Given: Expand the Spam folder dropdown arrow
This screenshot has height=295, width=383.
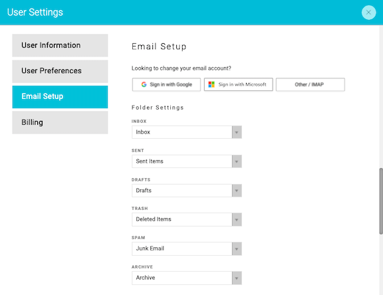Looking at the screenshot, I should [x=237, y=248].
